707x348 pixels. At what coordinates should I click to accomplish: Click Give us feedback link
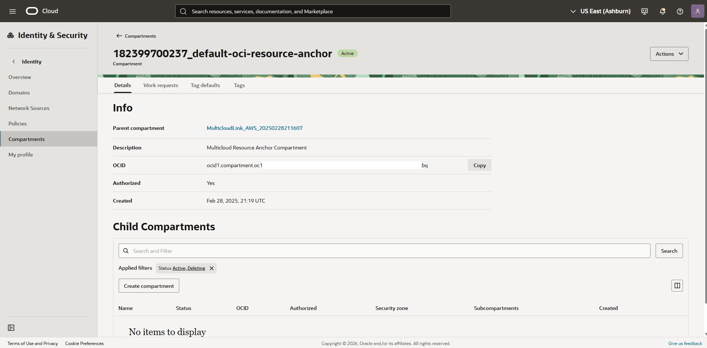[685, 344]
